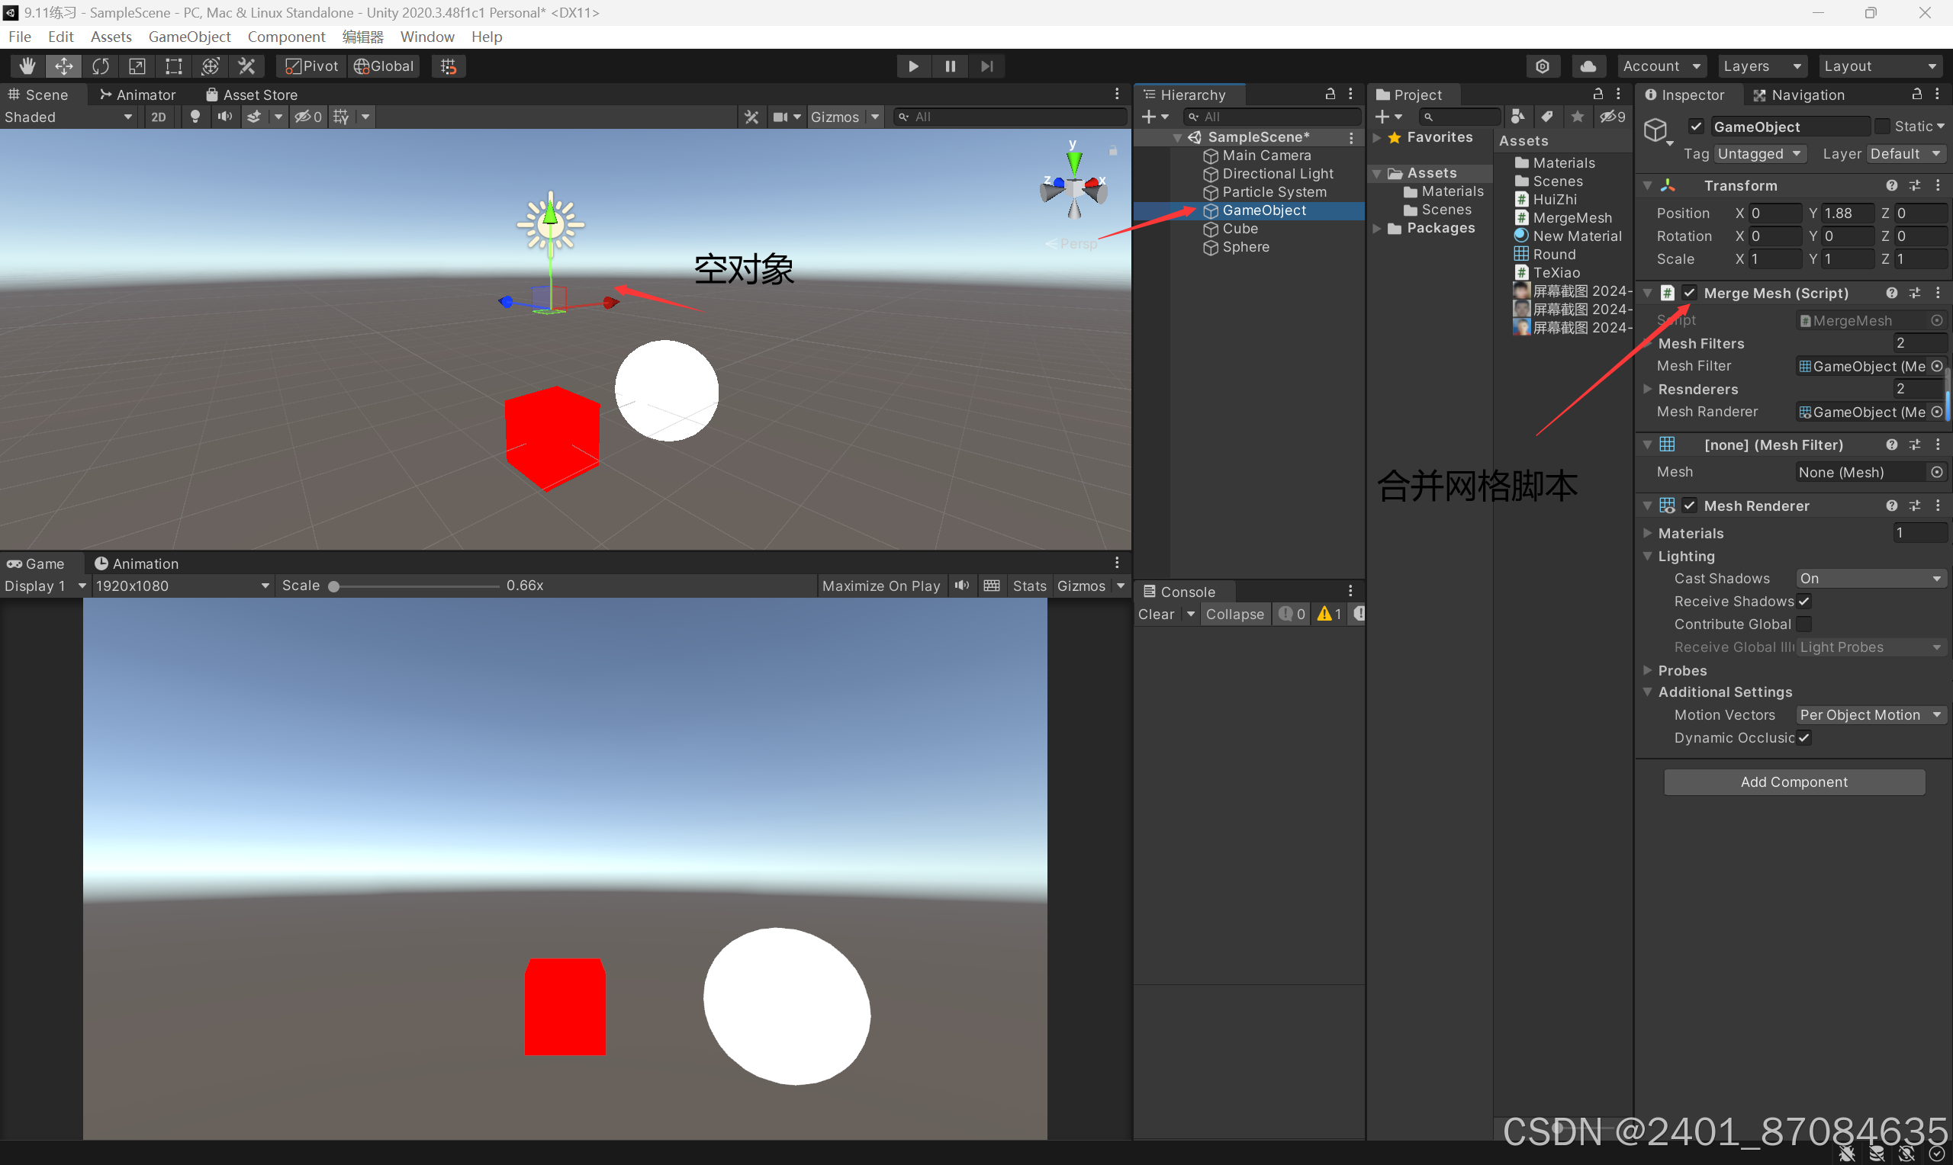Open cloud services icon

click(1587, 66)
